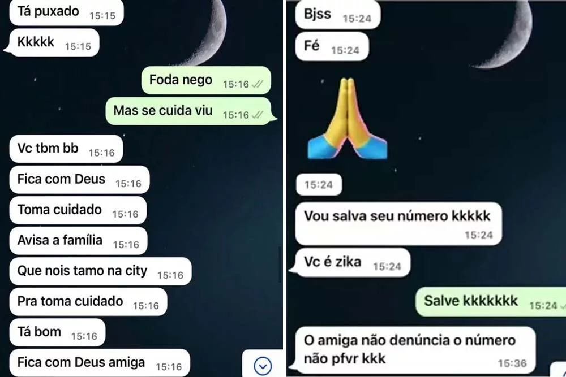Tap the 'Fica com Deus' message at 15:16

pyautogui.click(x=79, y=180)
